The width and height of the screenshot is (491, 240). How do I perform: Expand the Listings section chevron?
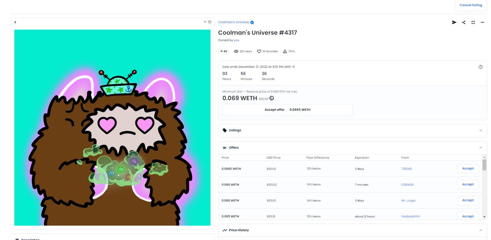480,130
